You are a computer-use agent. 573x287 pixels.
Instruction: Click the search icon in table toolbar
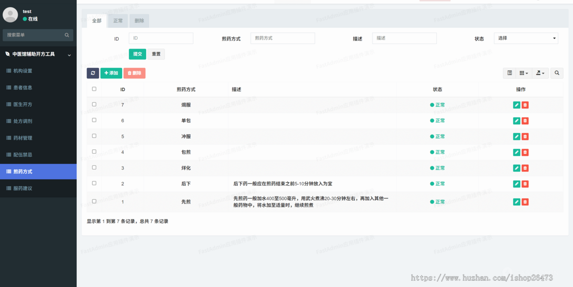(557, 73)
